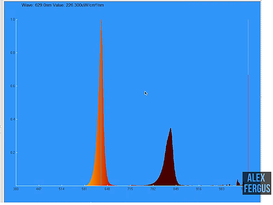This screenshot has width=273, height=205.
Task: Click the tip of the tall orange-red peak
Action: pos(101,20)
